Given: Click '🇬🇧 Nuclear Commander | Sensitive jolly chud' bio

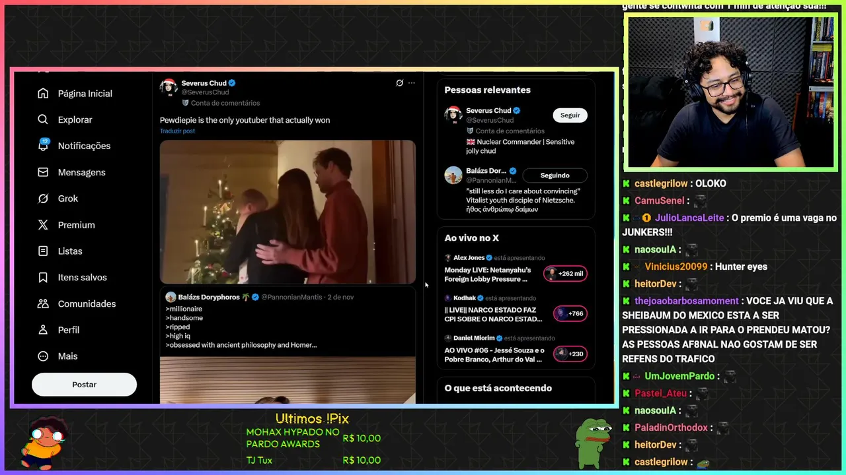Looking at the screenshot, I should coord(520,146).
